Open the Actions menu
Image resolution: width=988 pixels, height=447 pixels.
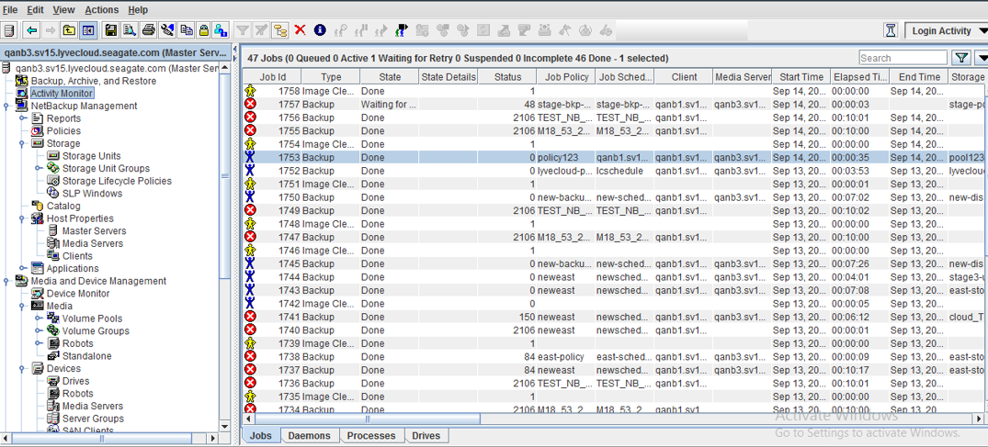(101, 9)
